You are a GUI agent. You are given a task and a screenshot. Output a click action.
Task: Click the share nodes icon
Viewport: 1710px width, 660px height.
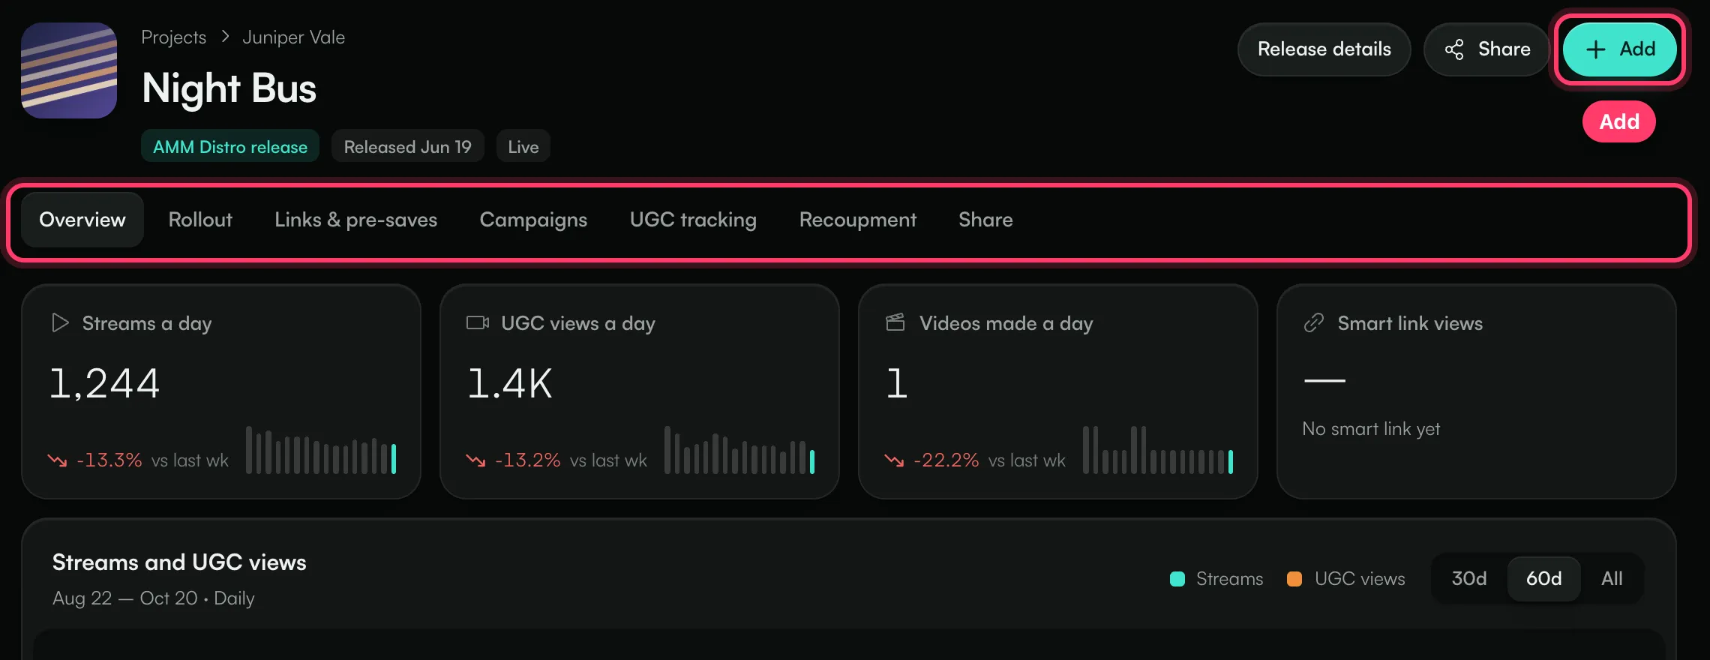click(x=1454, y=49)
